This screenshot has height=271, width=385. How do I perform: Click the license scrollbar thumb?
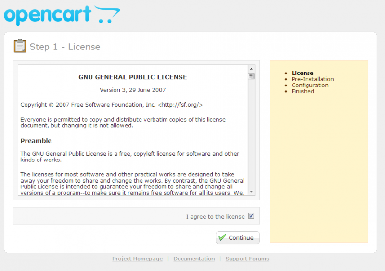[251, 76]
